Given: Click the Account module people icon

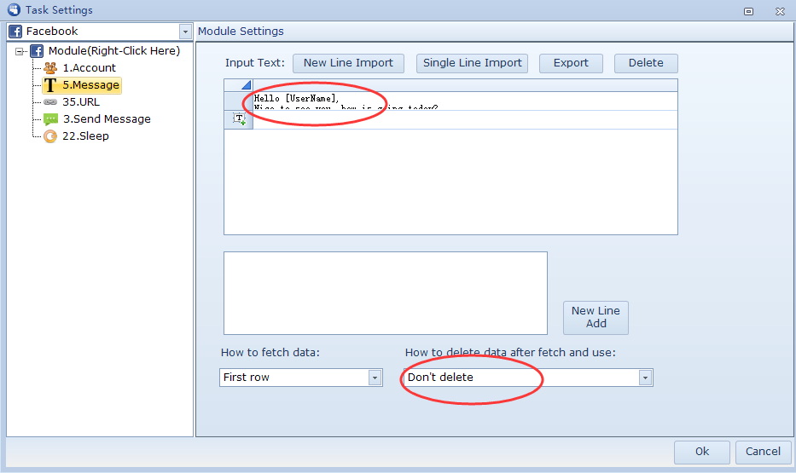Looking at the screenshot, I should click(x=50, y=68).
